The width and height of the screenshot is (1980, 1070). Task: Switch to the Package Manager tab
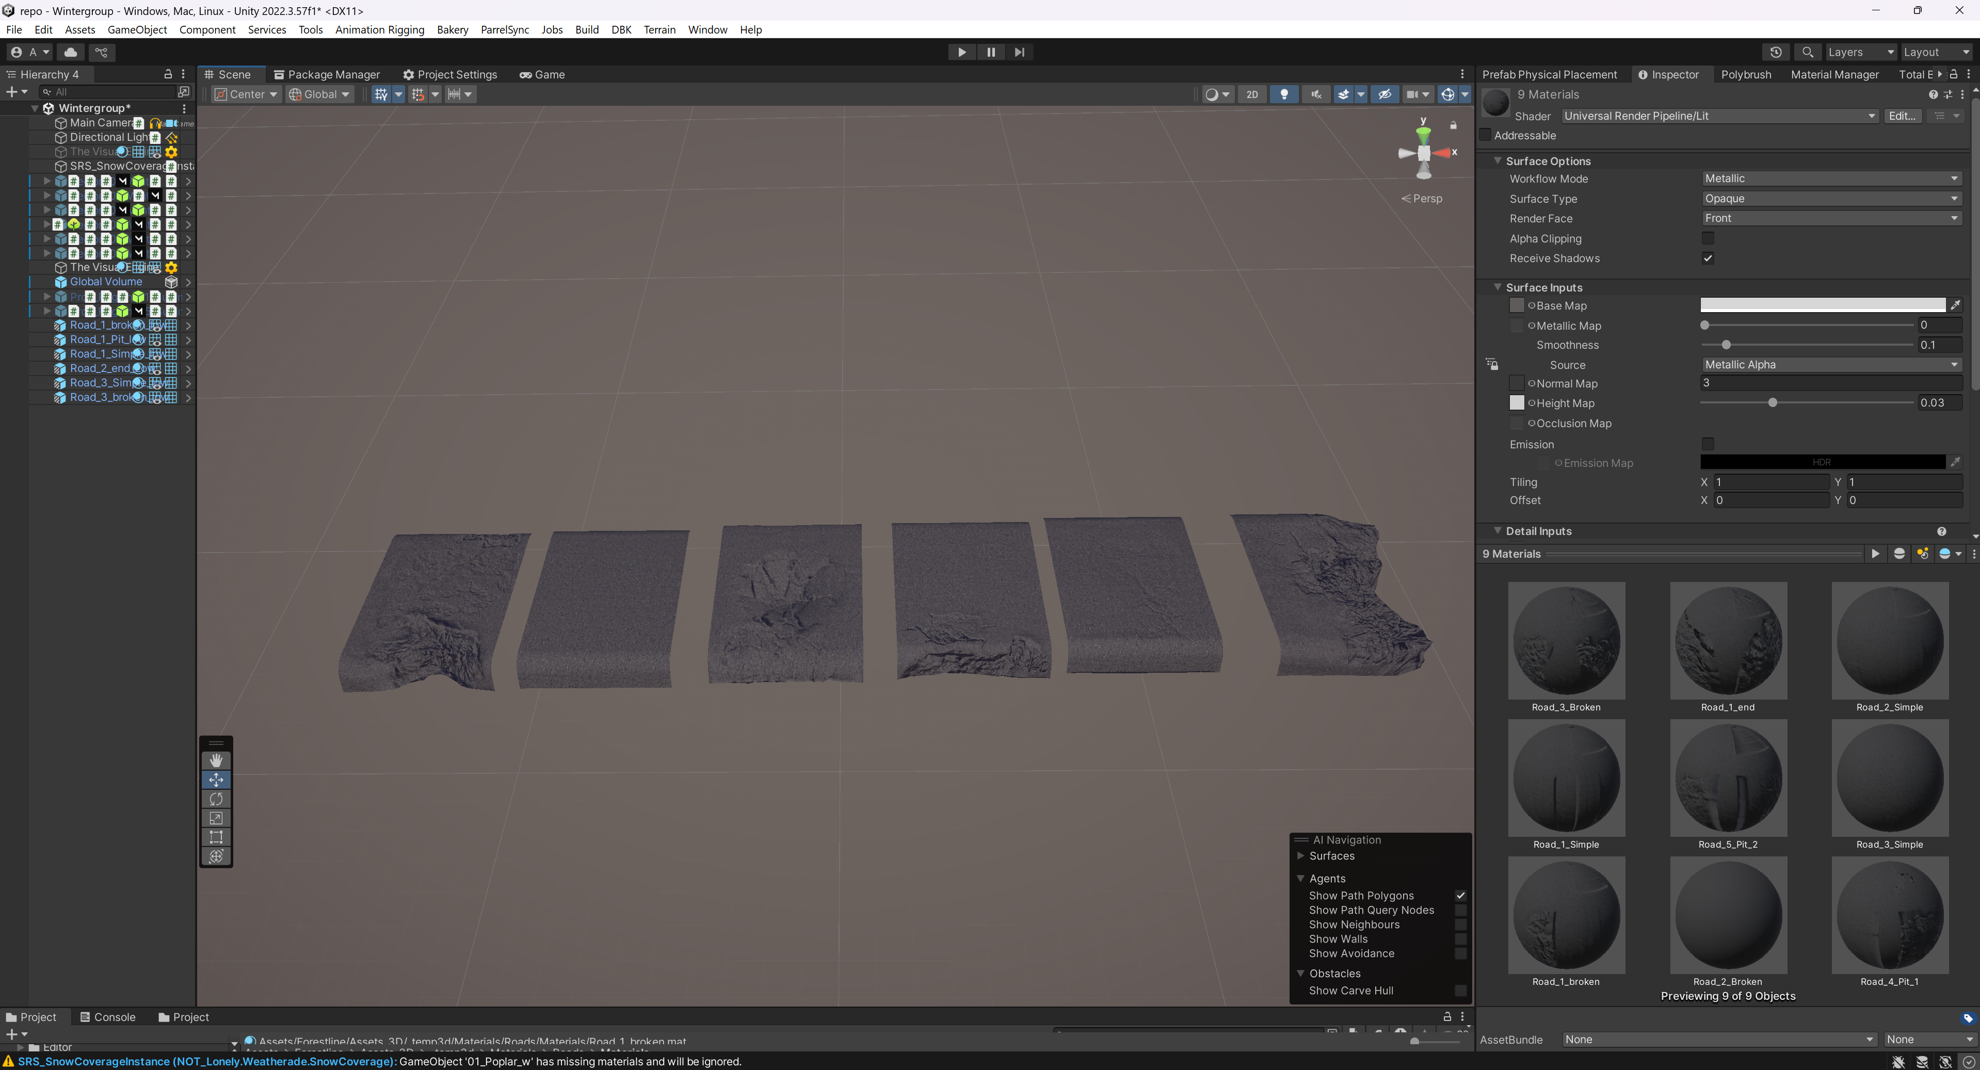(327, 75)
